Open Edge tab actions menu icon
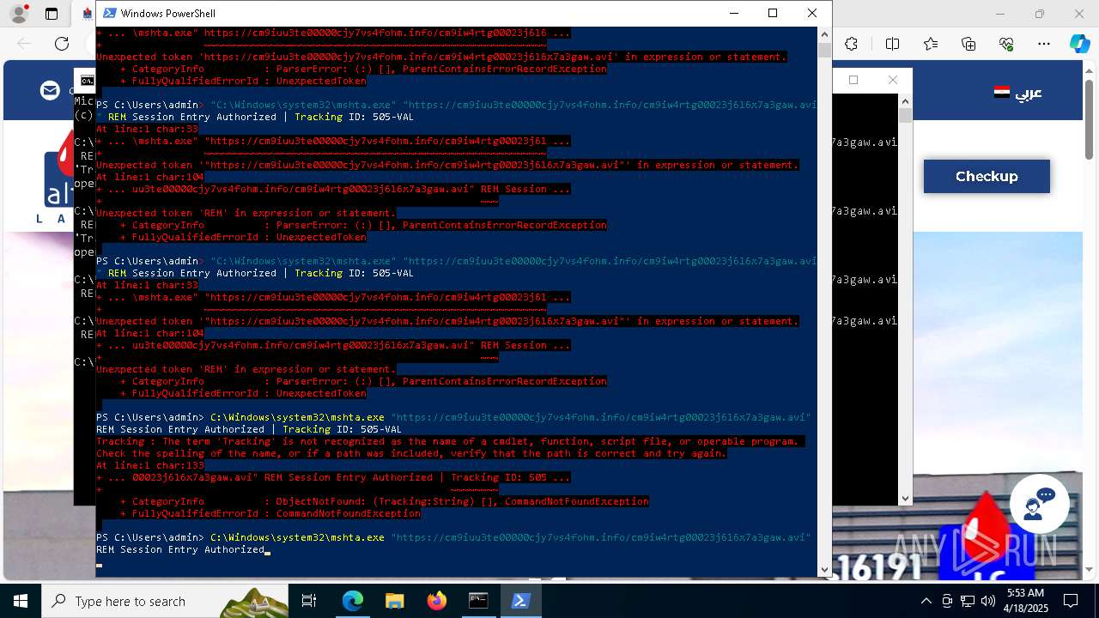 coord(52,14)
